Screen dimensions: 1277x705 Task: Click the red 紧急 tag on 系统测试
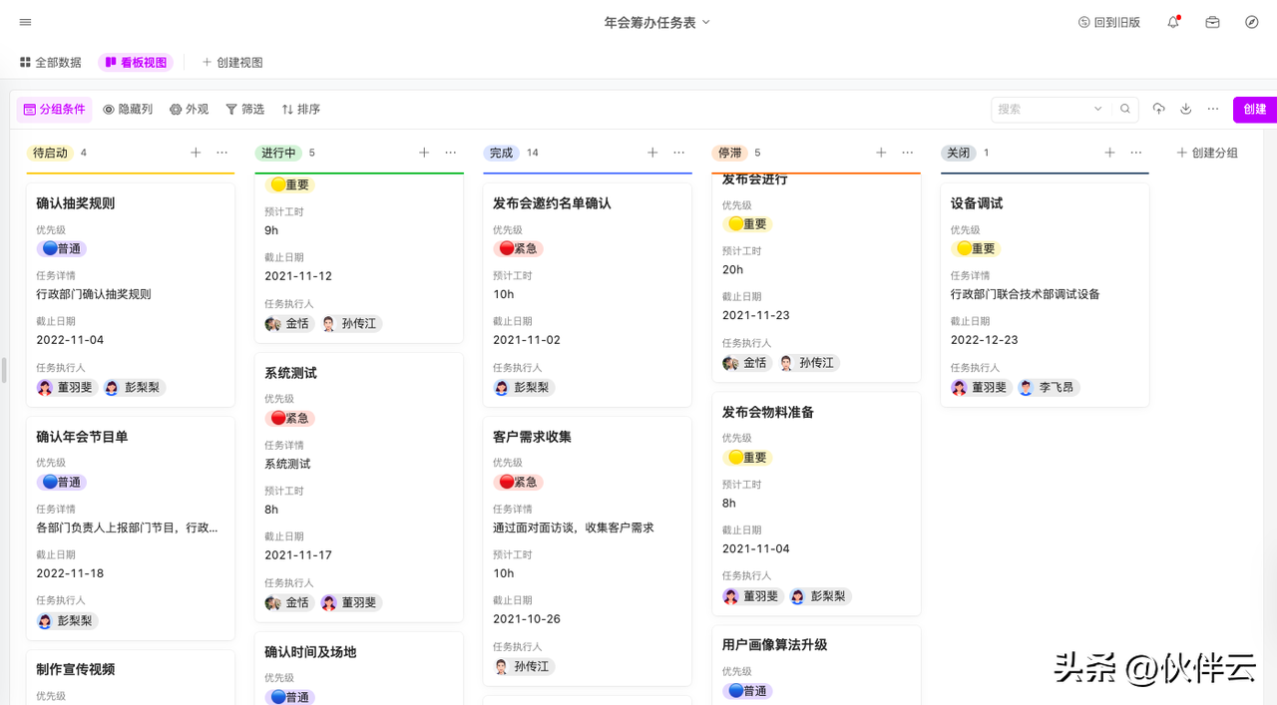[289, 418]
